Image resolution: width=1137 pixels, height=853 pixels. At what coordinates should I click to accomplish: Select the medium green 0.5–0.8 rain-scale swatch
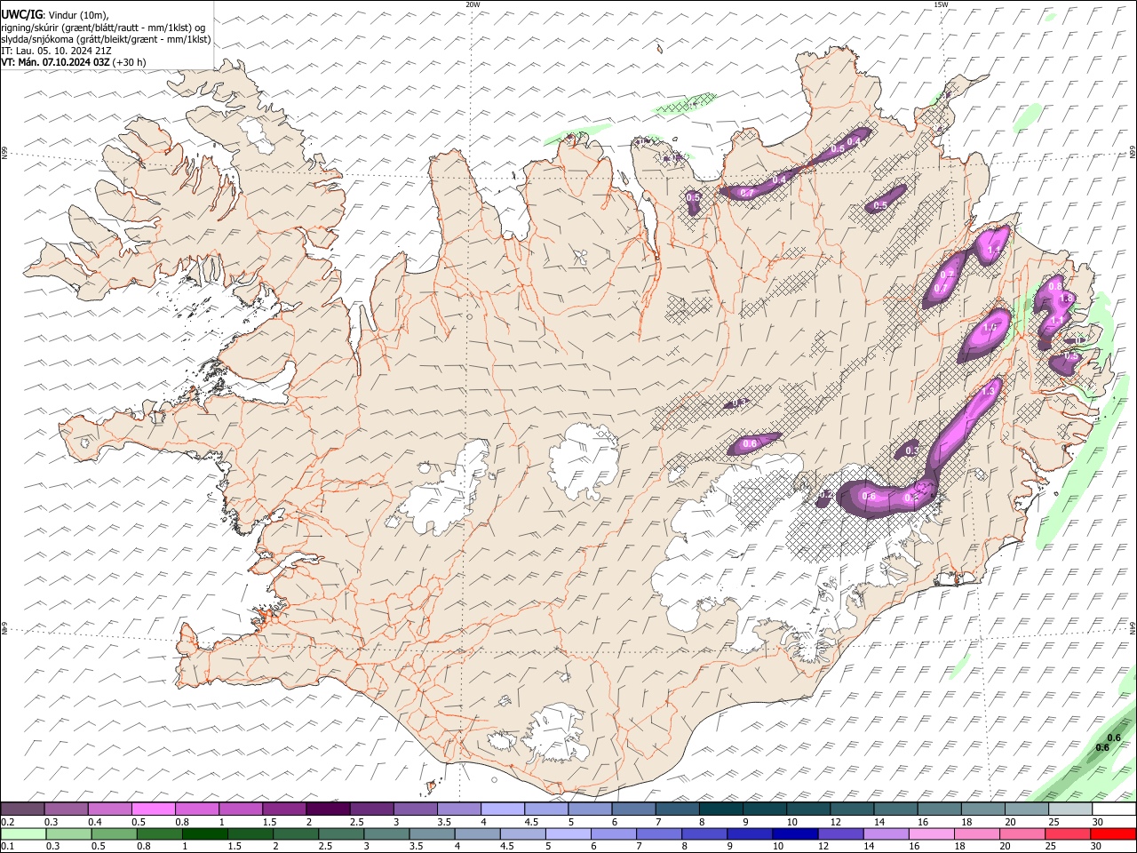(x=114, y=833)
